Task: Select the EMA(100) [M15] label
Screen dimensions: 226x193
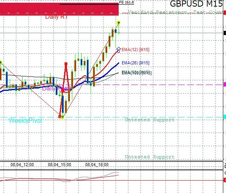Action: [x=137, y=73]
